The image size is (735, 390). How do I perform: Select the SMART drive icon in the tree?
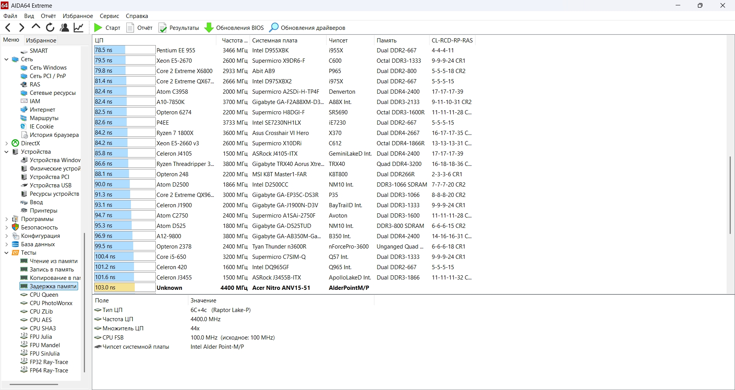[24, 51]
